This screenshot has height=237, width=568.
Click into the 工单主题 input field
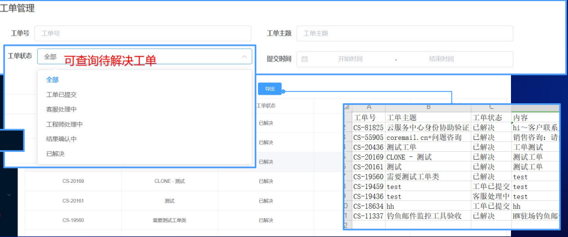coord(404,34)
